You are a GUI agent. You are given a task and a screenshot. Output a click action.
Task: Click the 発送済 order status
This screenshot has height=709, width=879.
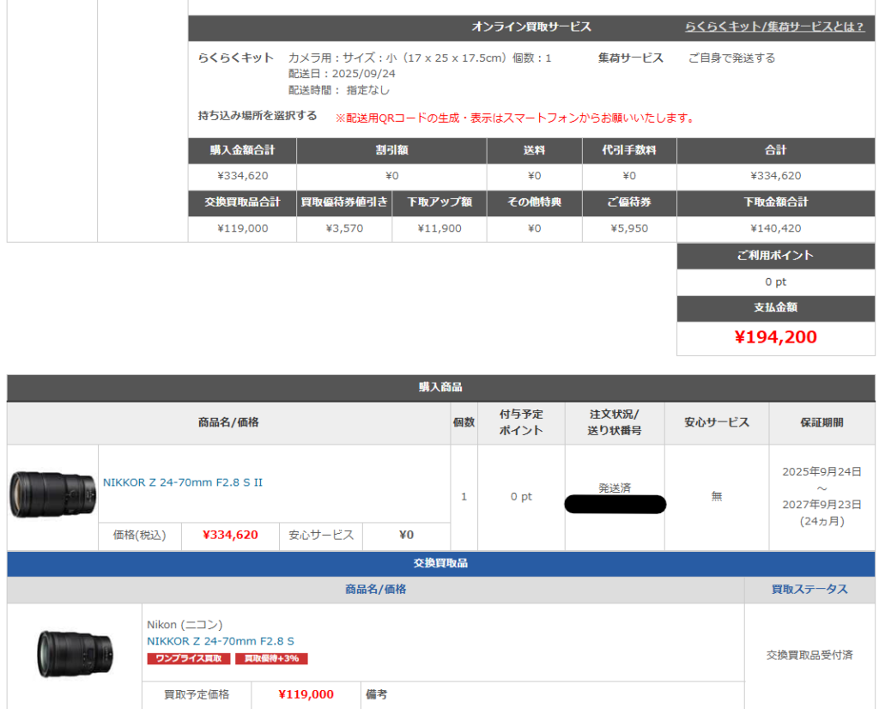tap(615, 488)
